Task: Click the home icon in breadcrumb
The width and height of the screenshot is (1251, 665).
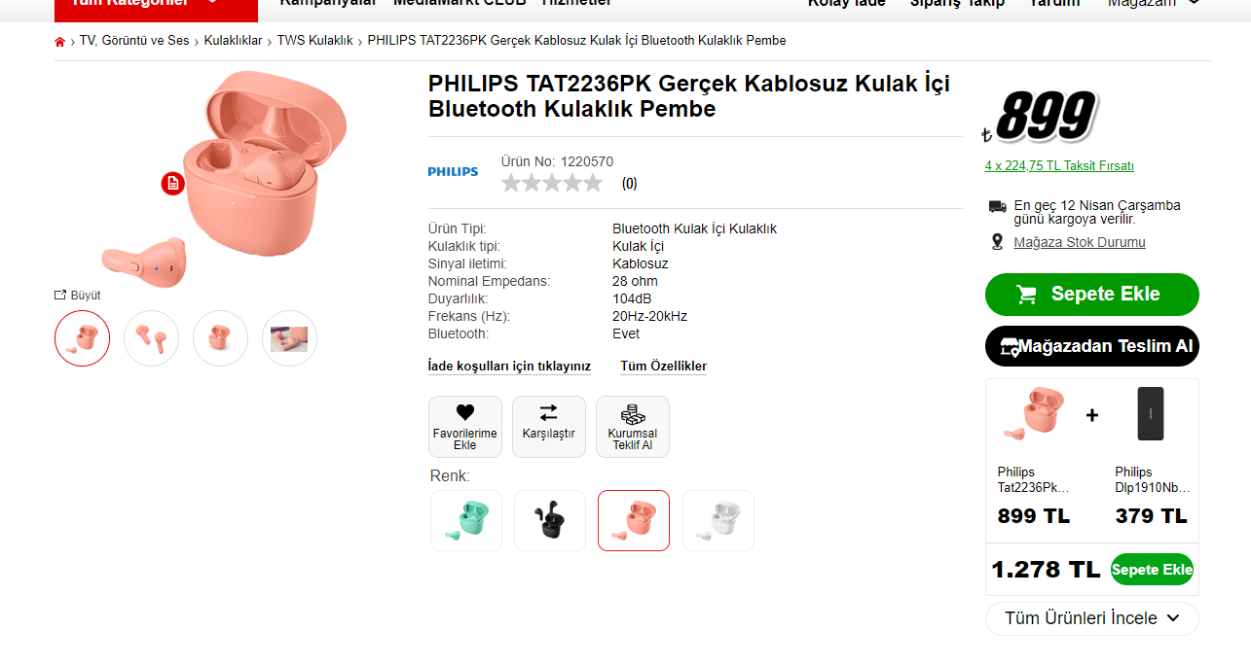Action: [x=60, y=42]
